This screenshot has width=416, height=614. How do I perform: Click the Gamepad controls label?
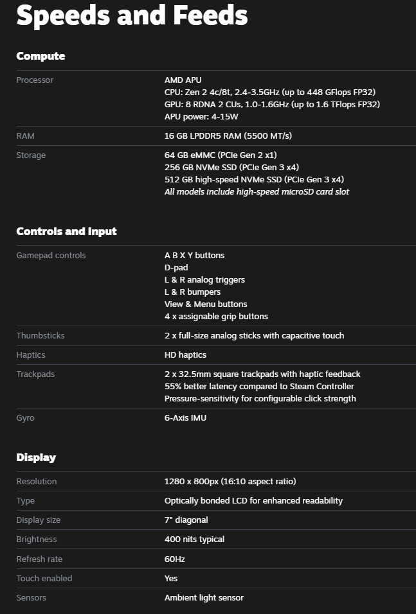click(51, 256)
